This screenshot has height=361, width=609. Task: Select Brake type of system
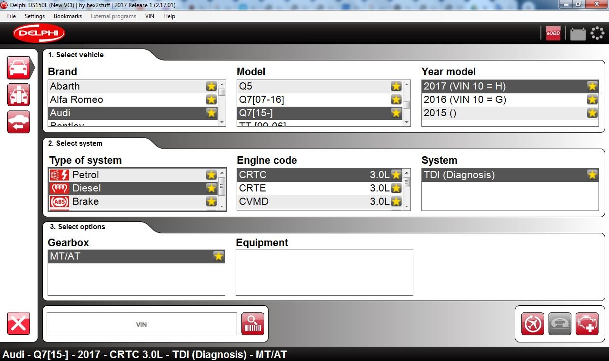click(85, 201)
